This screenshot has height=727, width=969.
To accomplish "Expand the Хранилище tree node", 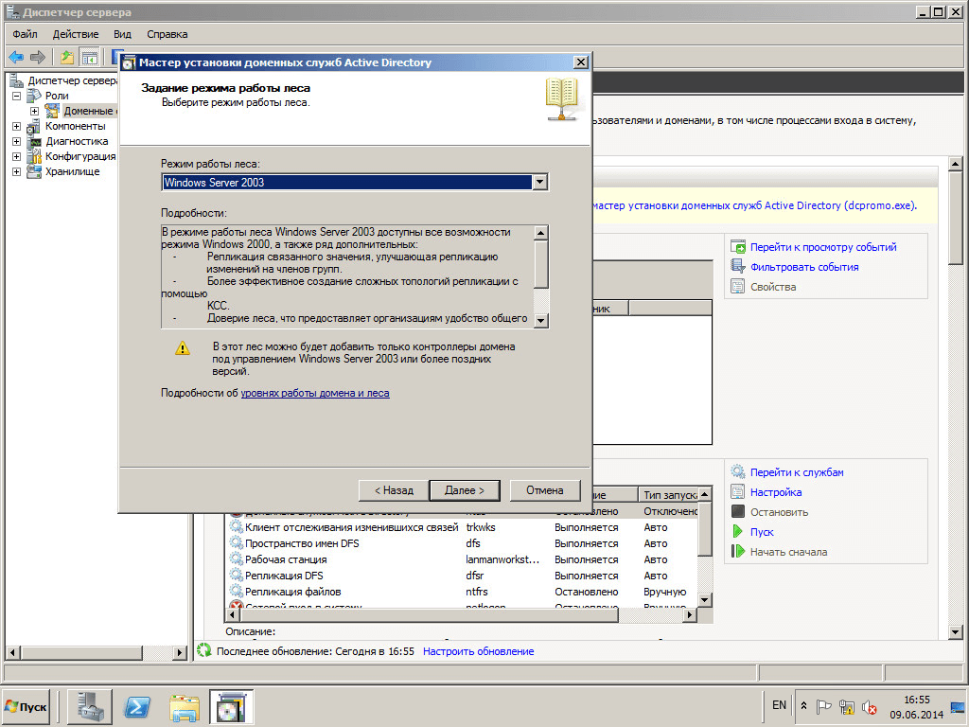I will pos(17,171).
